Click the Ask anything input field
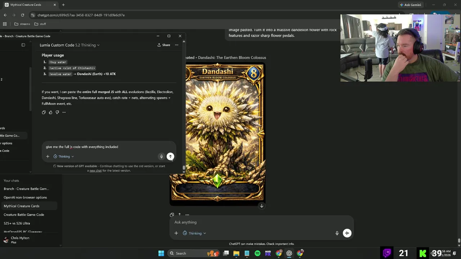This screenshot has width=461, height=259. tap(261, 222)
